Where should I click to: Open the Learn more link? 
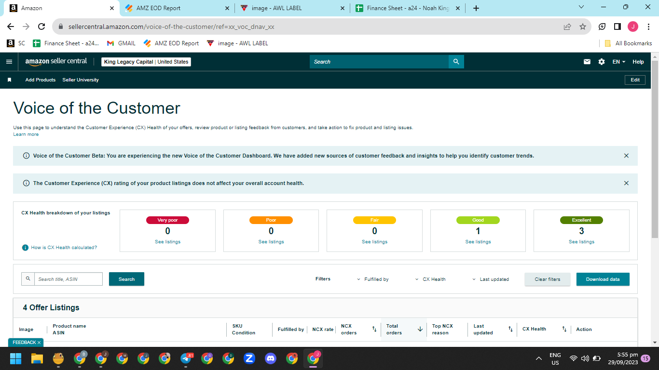pyautogui.click(x=26, y=134)
